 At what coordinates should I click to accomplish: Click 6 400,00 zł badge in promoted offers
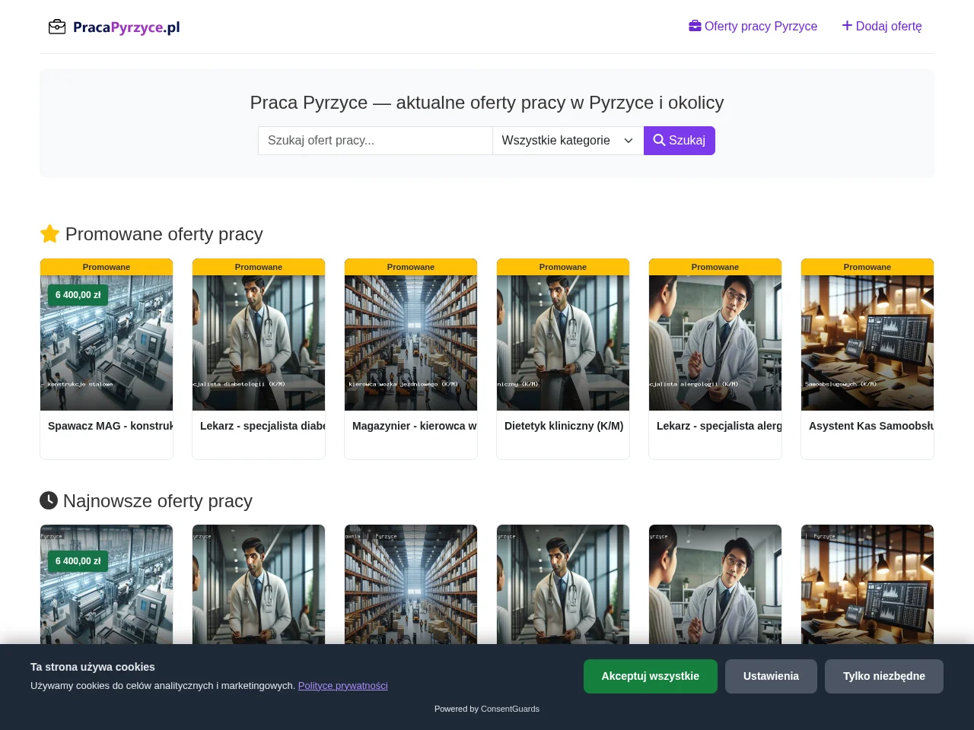(78, 295)
